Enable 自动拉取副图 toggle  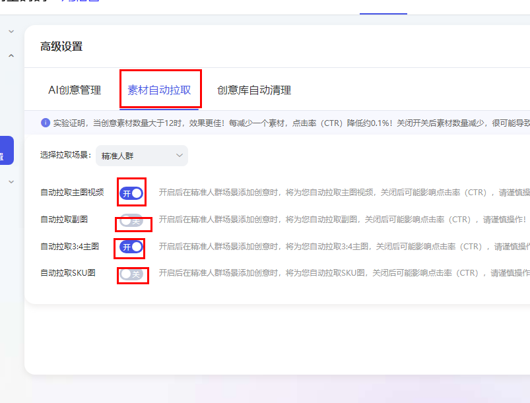click(131, 220)
